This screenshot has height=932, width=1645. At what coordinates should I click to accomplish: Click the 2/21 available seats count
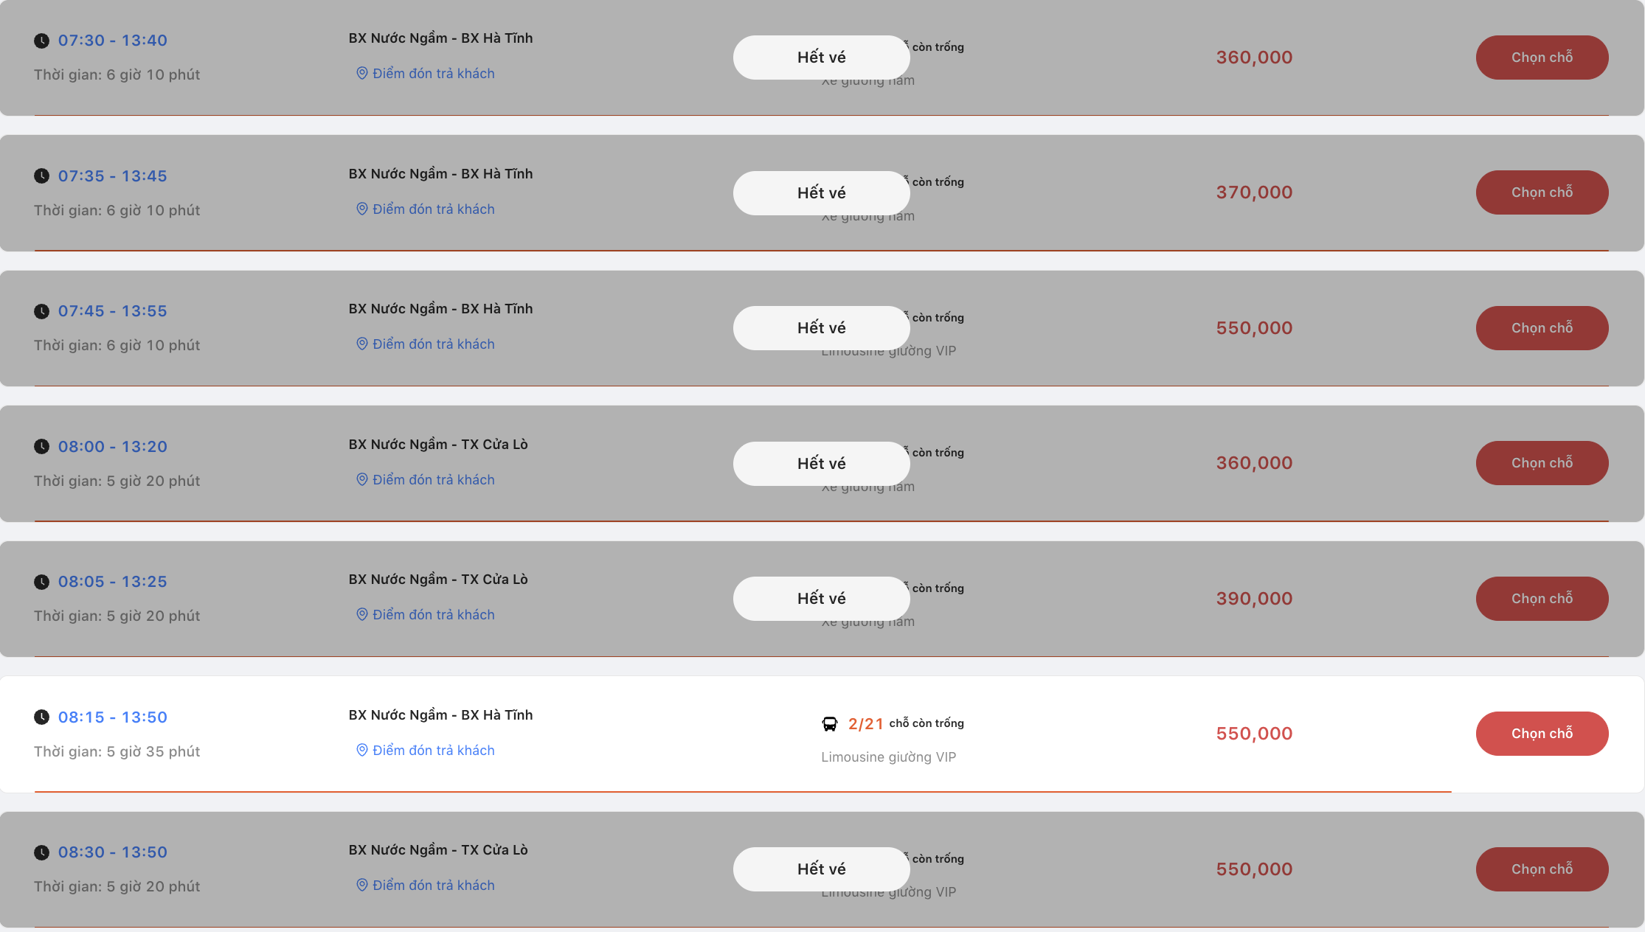(x=865, y=724)
